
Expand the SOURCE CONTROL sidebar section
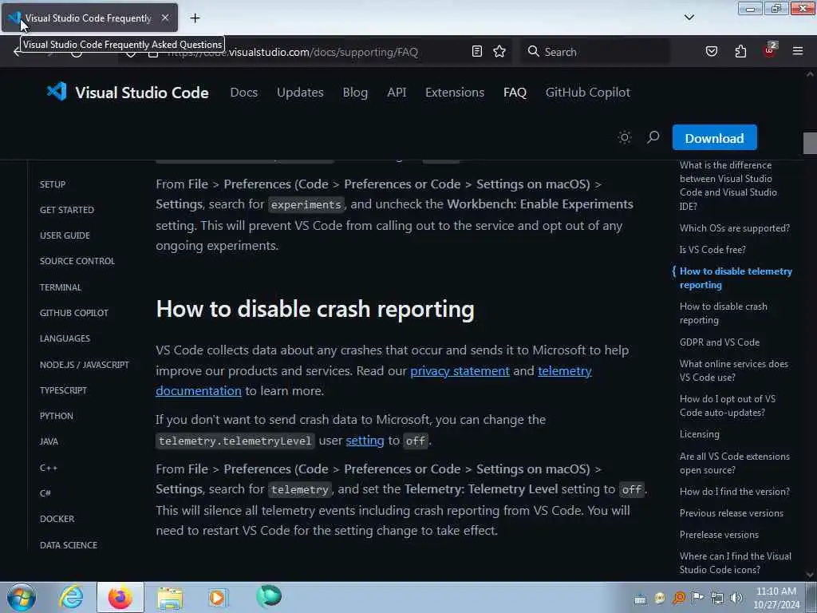coord(77,261)
